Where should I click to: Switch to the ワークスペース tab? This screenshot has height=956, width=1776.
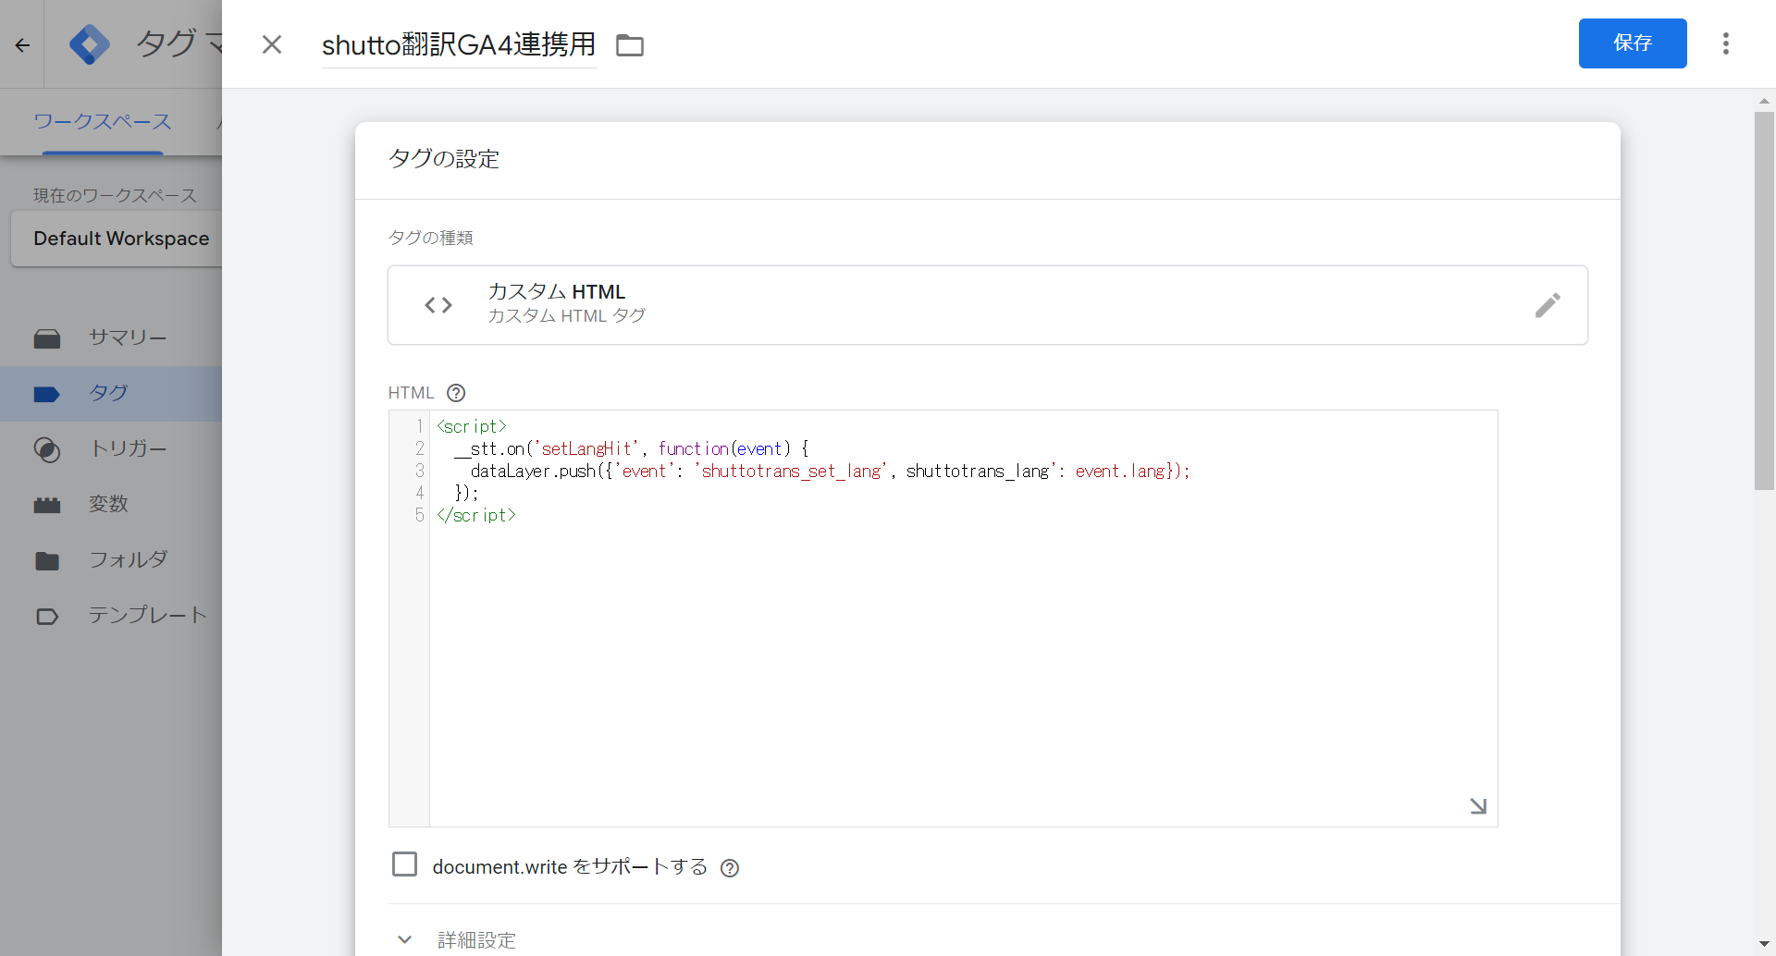[103, 121]
